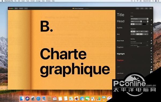This screenshot has height=102, width=161.
Task: Open the View menu
Action: point(43,1)
